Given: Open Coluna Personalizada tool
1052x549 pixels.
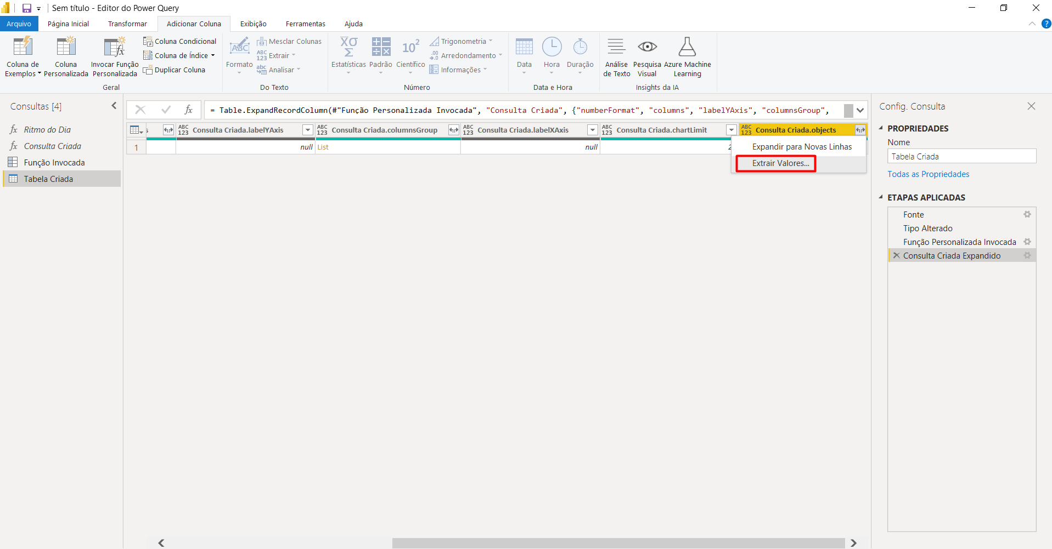Looking at the screenshot, I should (x=66, y=57).
